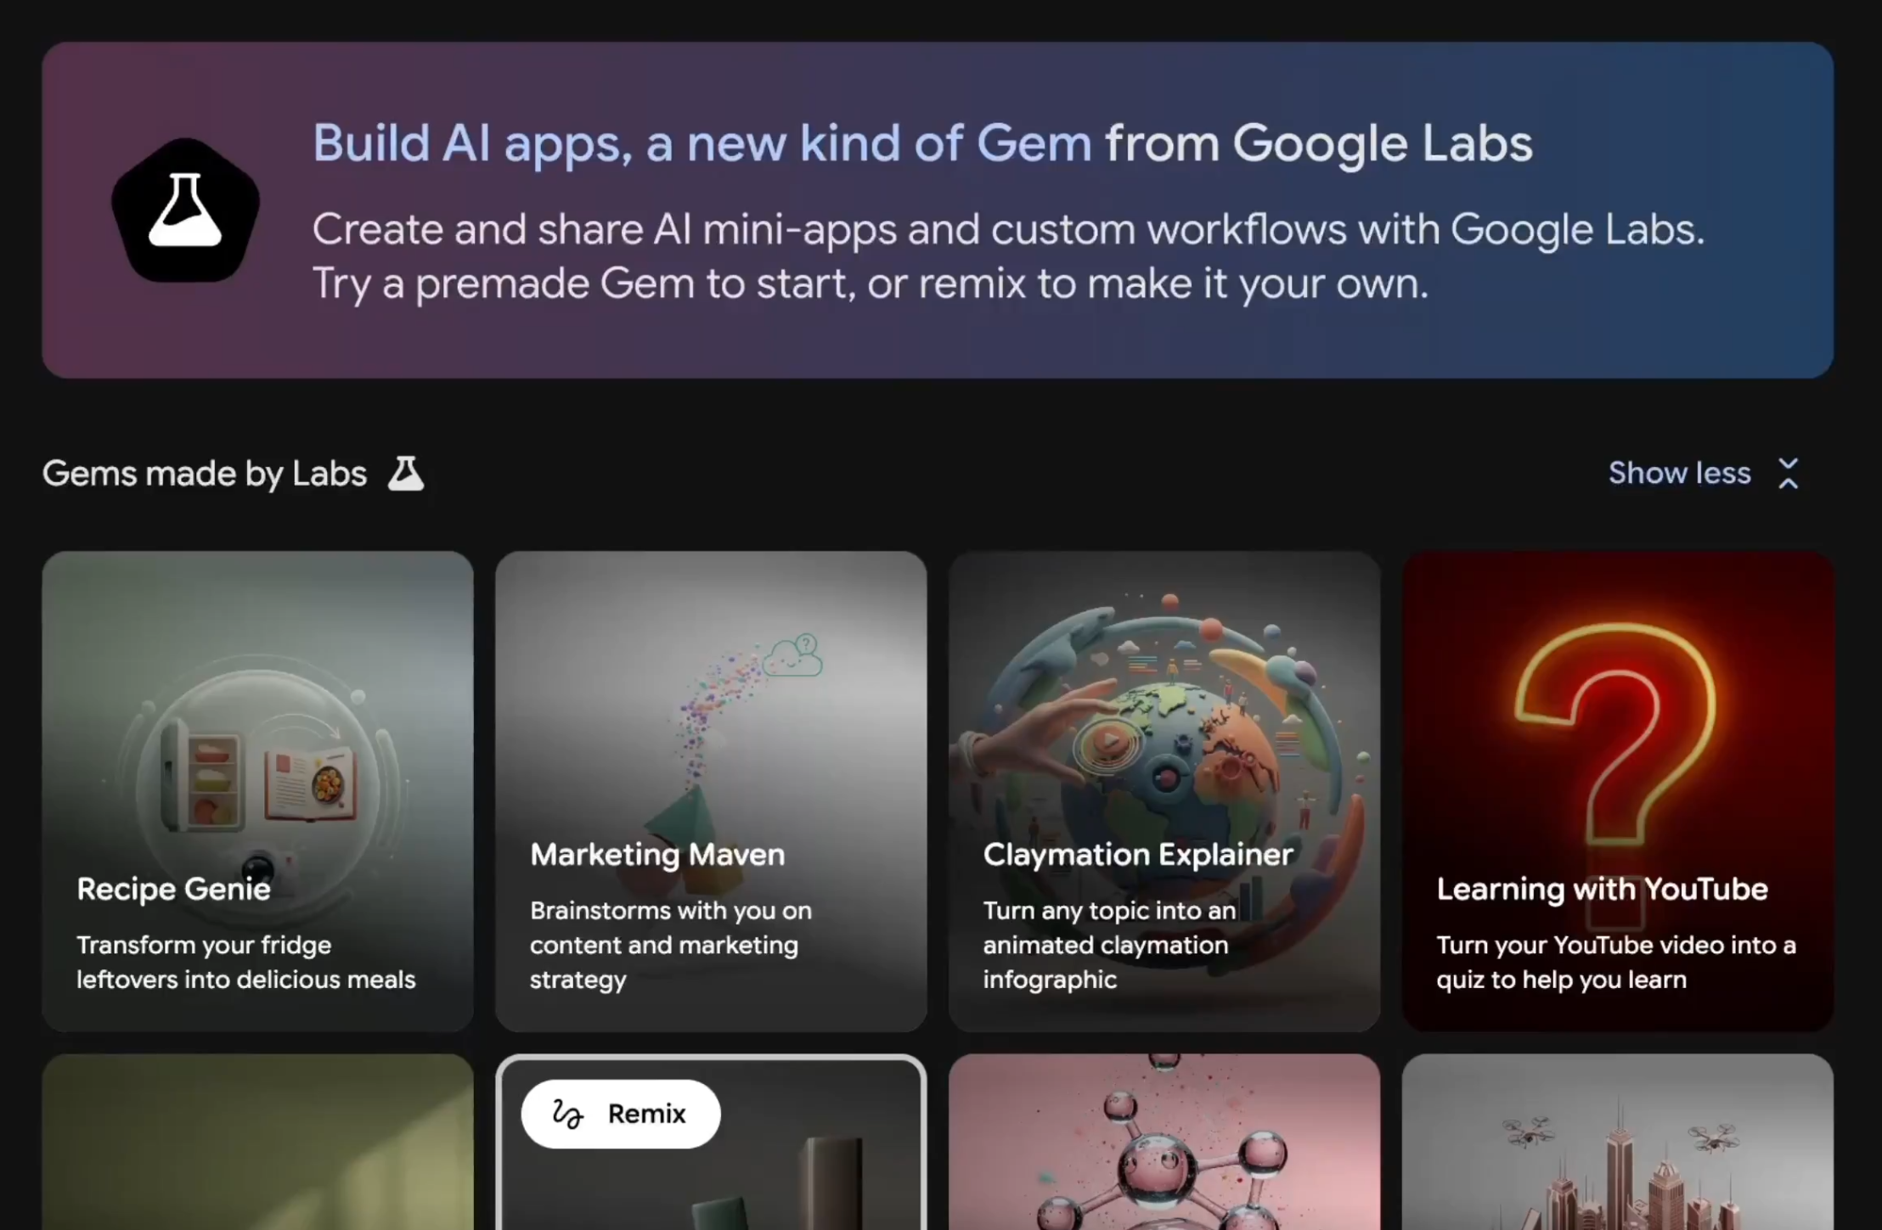Click the Show less text link
This screenshot has width=1882, height=1230.
[x=1679, y=474]
